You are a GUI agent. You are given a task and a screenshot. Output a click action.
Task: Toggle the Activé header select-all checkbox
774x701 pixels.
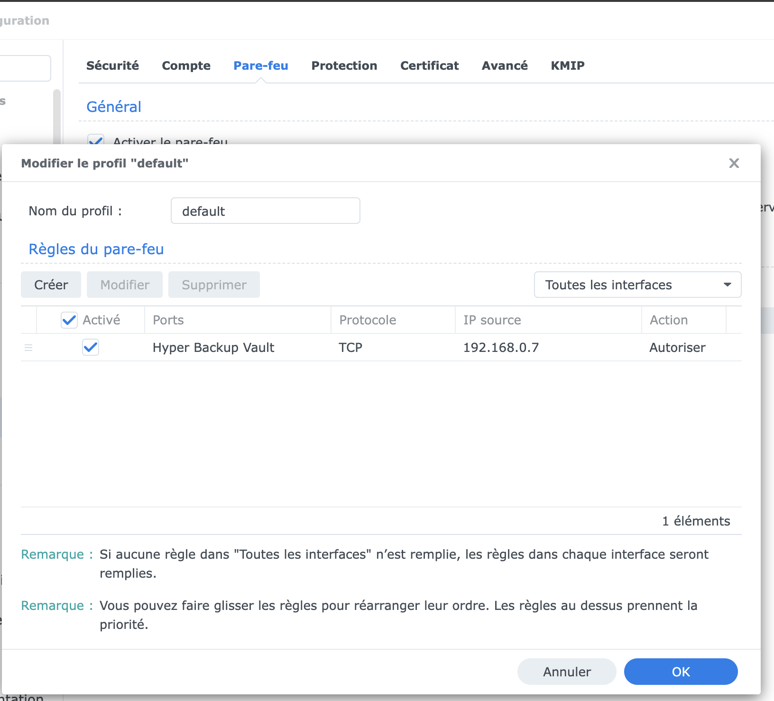69,320
